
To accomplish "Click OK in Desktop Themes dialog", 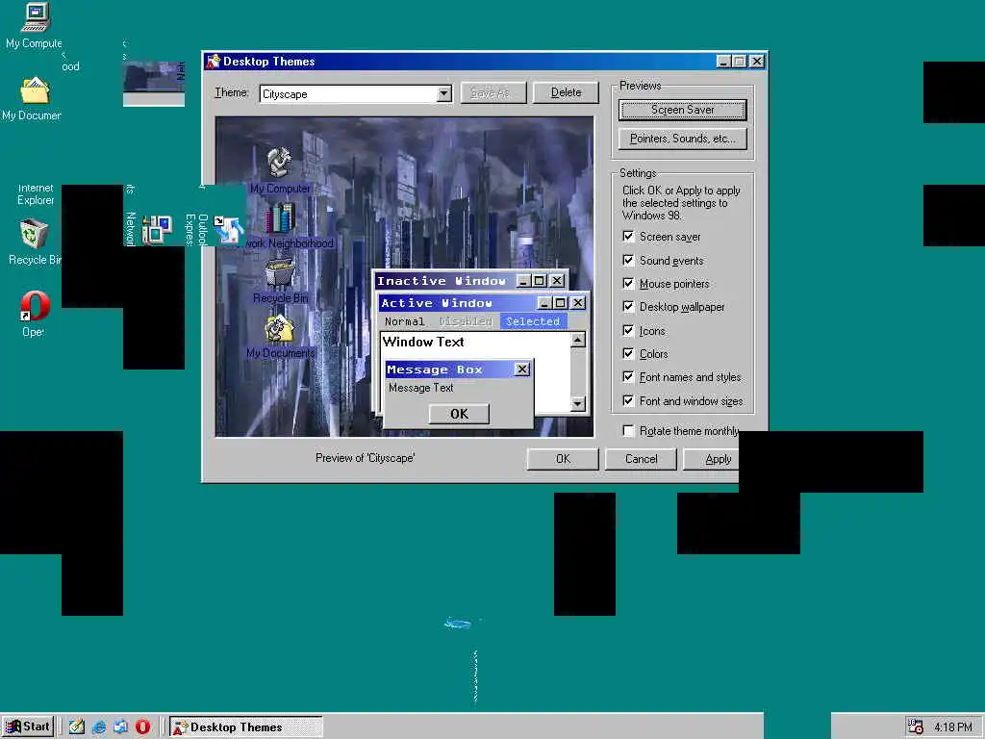I will [563, 459].
